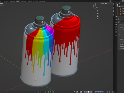Toggle X-ray mode in viewport header
Image resolution: width=124 pixels, height=93 pixels.
tap(85, 92)
